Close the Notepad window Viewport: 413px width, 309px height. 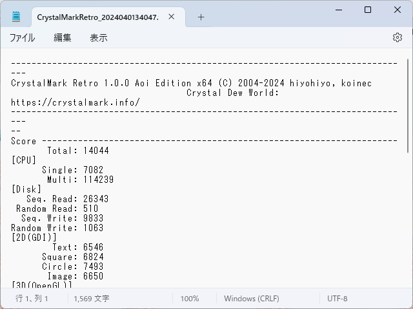(x=398, y=10)
